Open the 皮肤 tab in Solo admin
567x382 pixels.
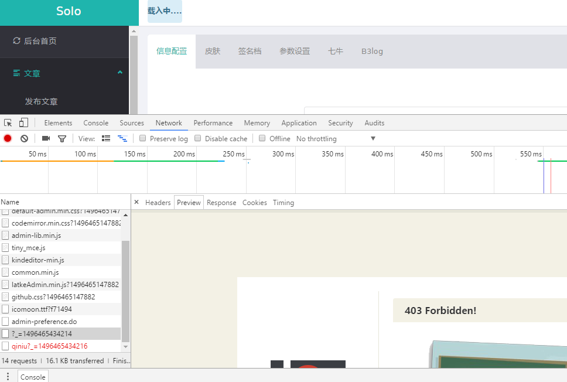click(x=213, y=51)
